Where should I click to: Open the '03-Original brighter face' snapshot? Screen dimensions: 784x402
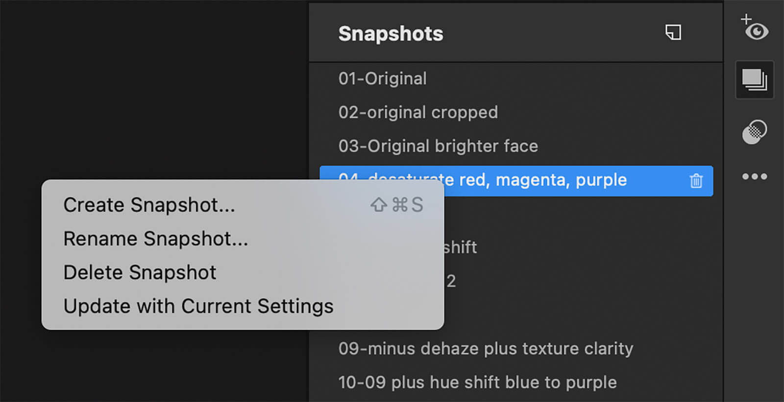tap(438, 145)
